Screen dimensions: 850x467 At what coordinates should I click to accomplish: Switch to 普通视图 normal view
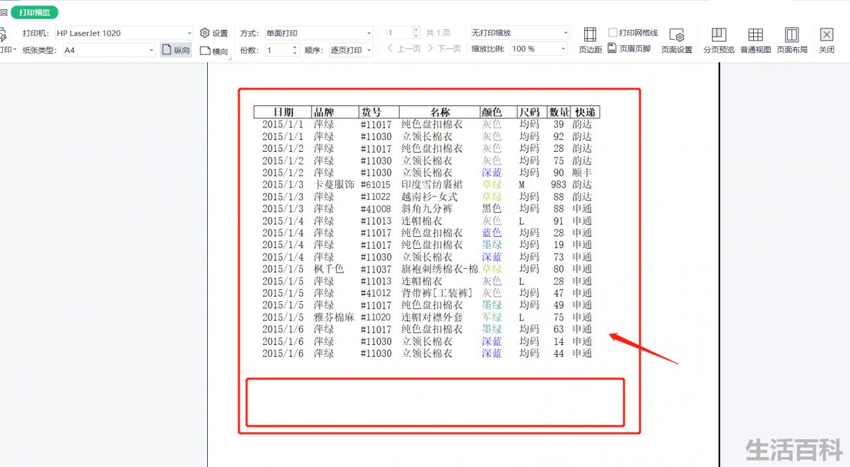[x=756, y=40]
